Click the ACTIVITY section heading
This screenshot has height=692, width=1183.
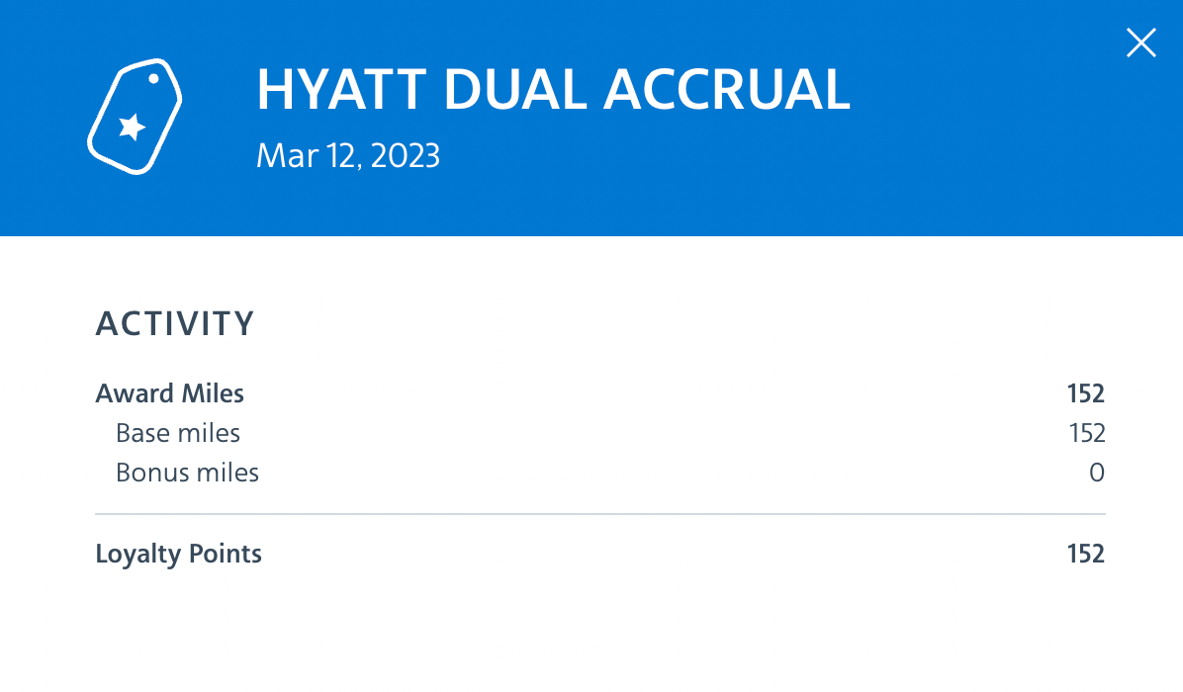click(175, 323)
